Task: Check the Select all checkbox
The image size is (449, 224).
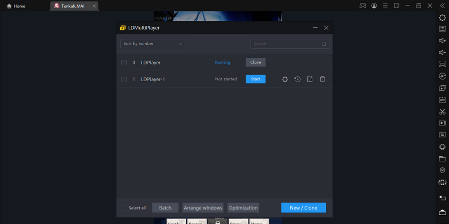Action: tap(123, 208)
